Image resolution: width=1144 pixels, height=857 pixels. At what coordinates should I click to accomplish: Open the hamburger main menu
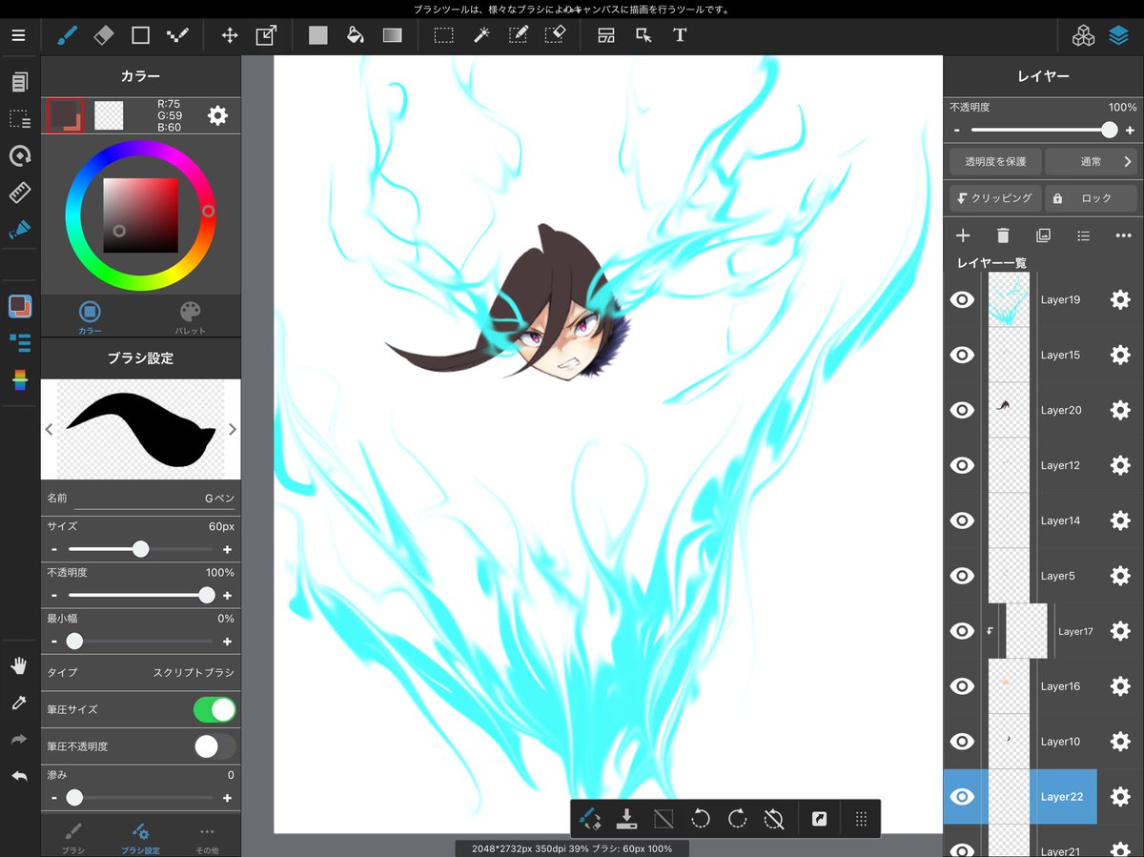tap(19, 36)
